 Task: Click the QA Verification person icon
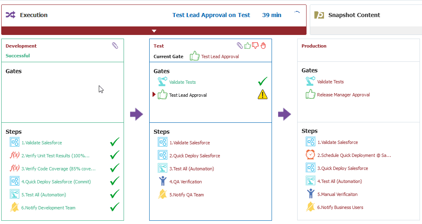(163, 181)
